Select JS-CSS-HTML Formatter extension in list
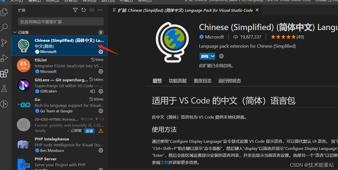The image size is (338, 170). 59,125
